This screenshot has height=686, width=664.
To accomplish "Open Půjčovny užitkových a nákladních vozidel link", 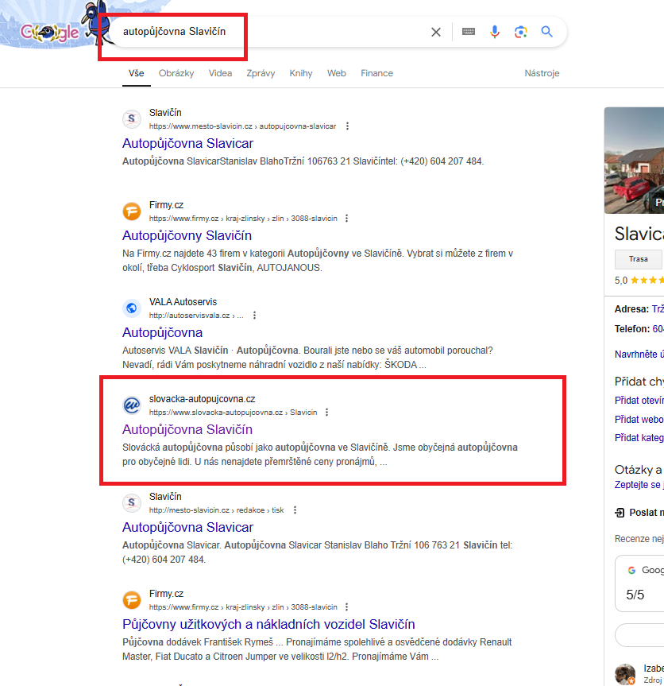I will tap(268, 624).
